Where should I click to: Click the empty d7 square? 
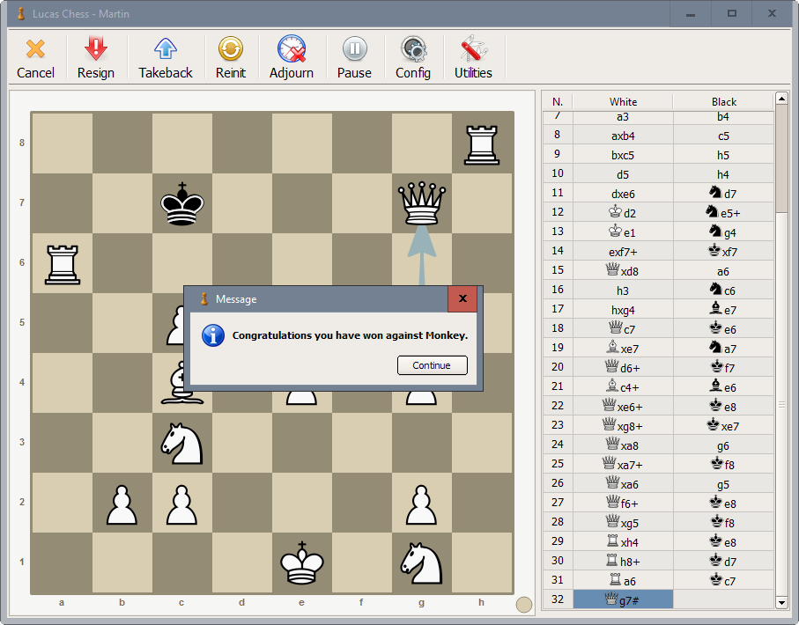click(x=242, y=203)
